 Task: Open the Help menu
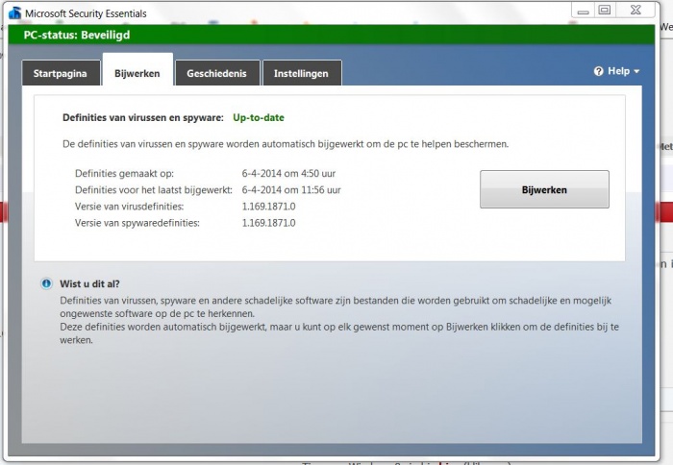click(617, 71)
